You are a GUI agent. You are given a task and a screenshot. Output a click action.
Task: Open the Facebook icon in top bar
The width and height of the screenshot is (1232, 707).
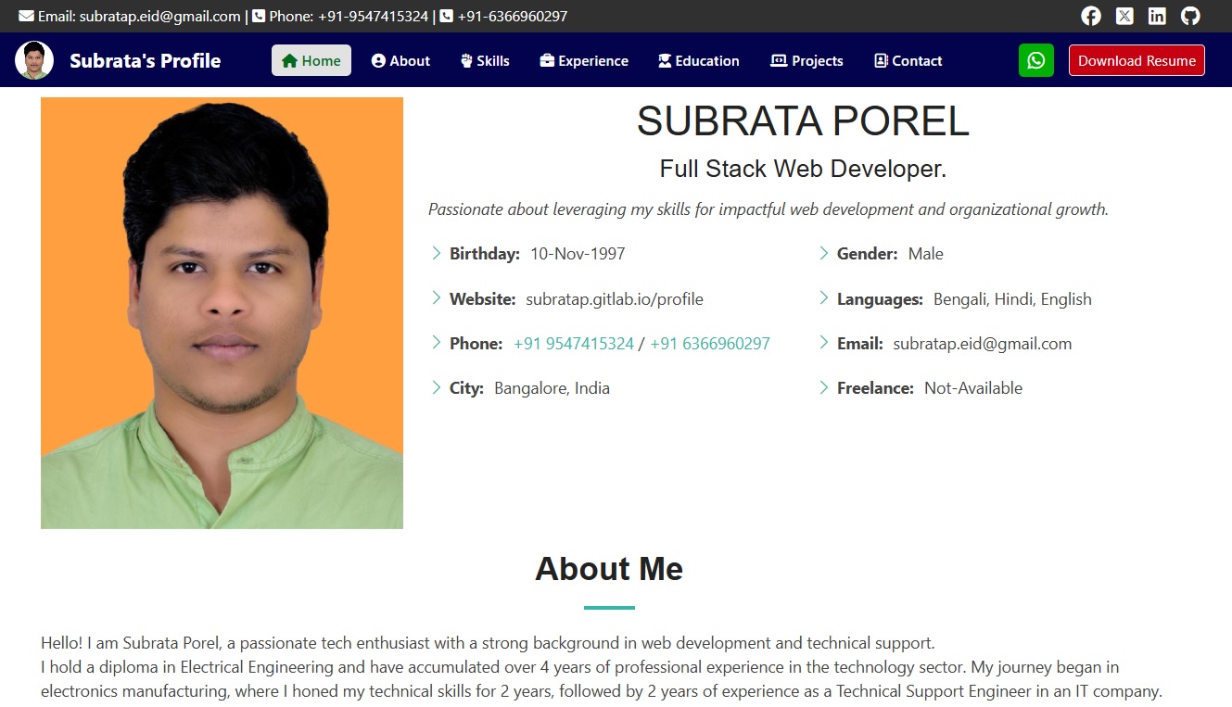pos(1091,16)
